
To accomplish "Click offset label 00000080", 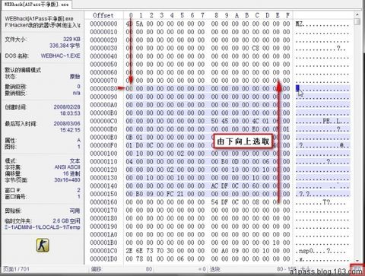I will coord(103,89).
